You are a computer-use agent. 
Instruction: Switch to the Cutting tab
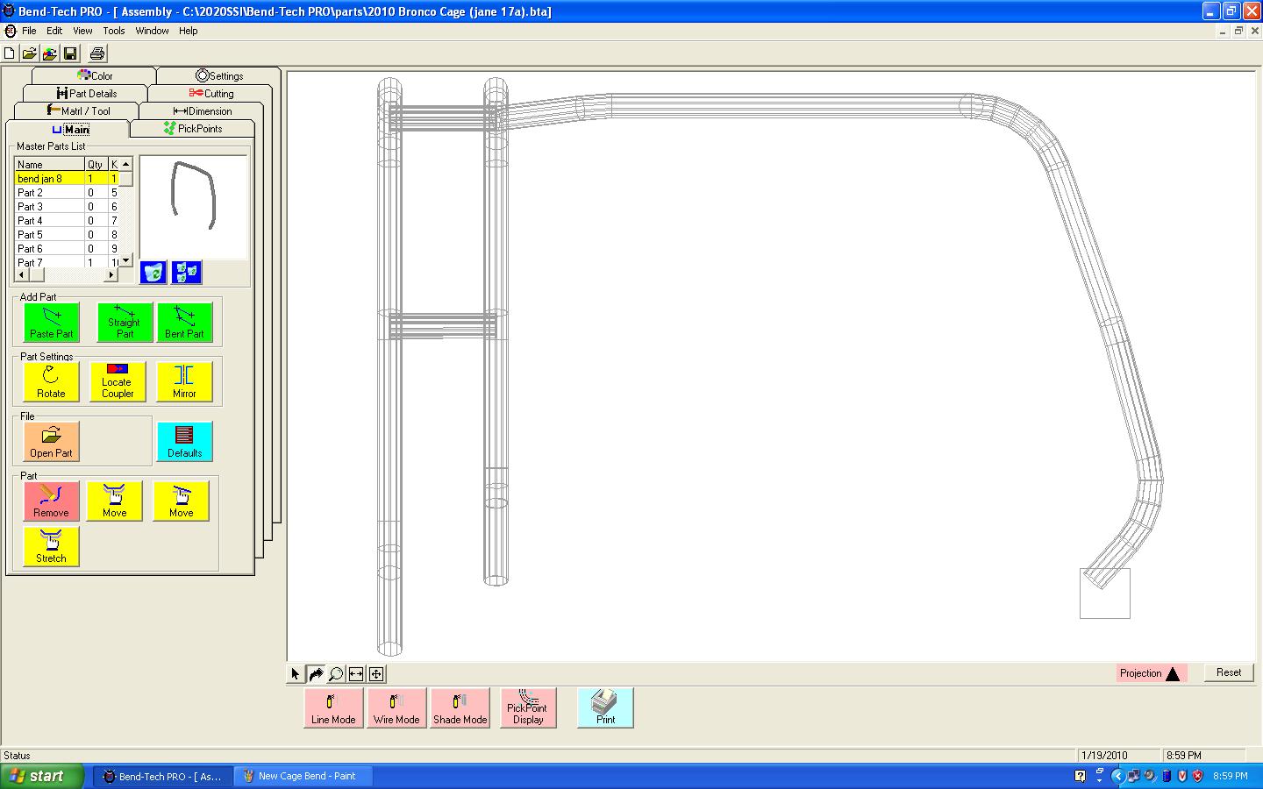211,94
